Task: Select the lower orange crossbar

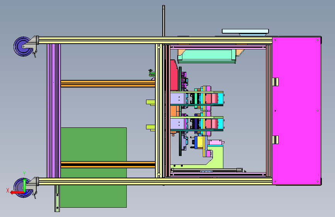Action: [x=108, y=164]
